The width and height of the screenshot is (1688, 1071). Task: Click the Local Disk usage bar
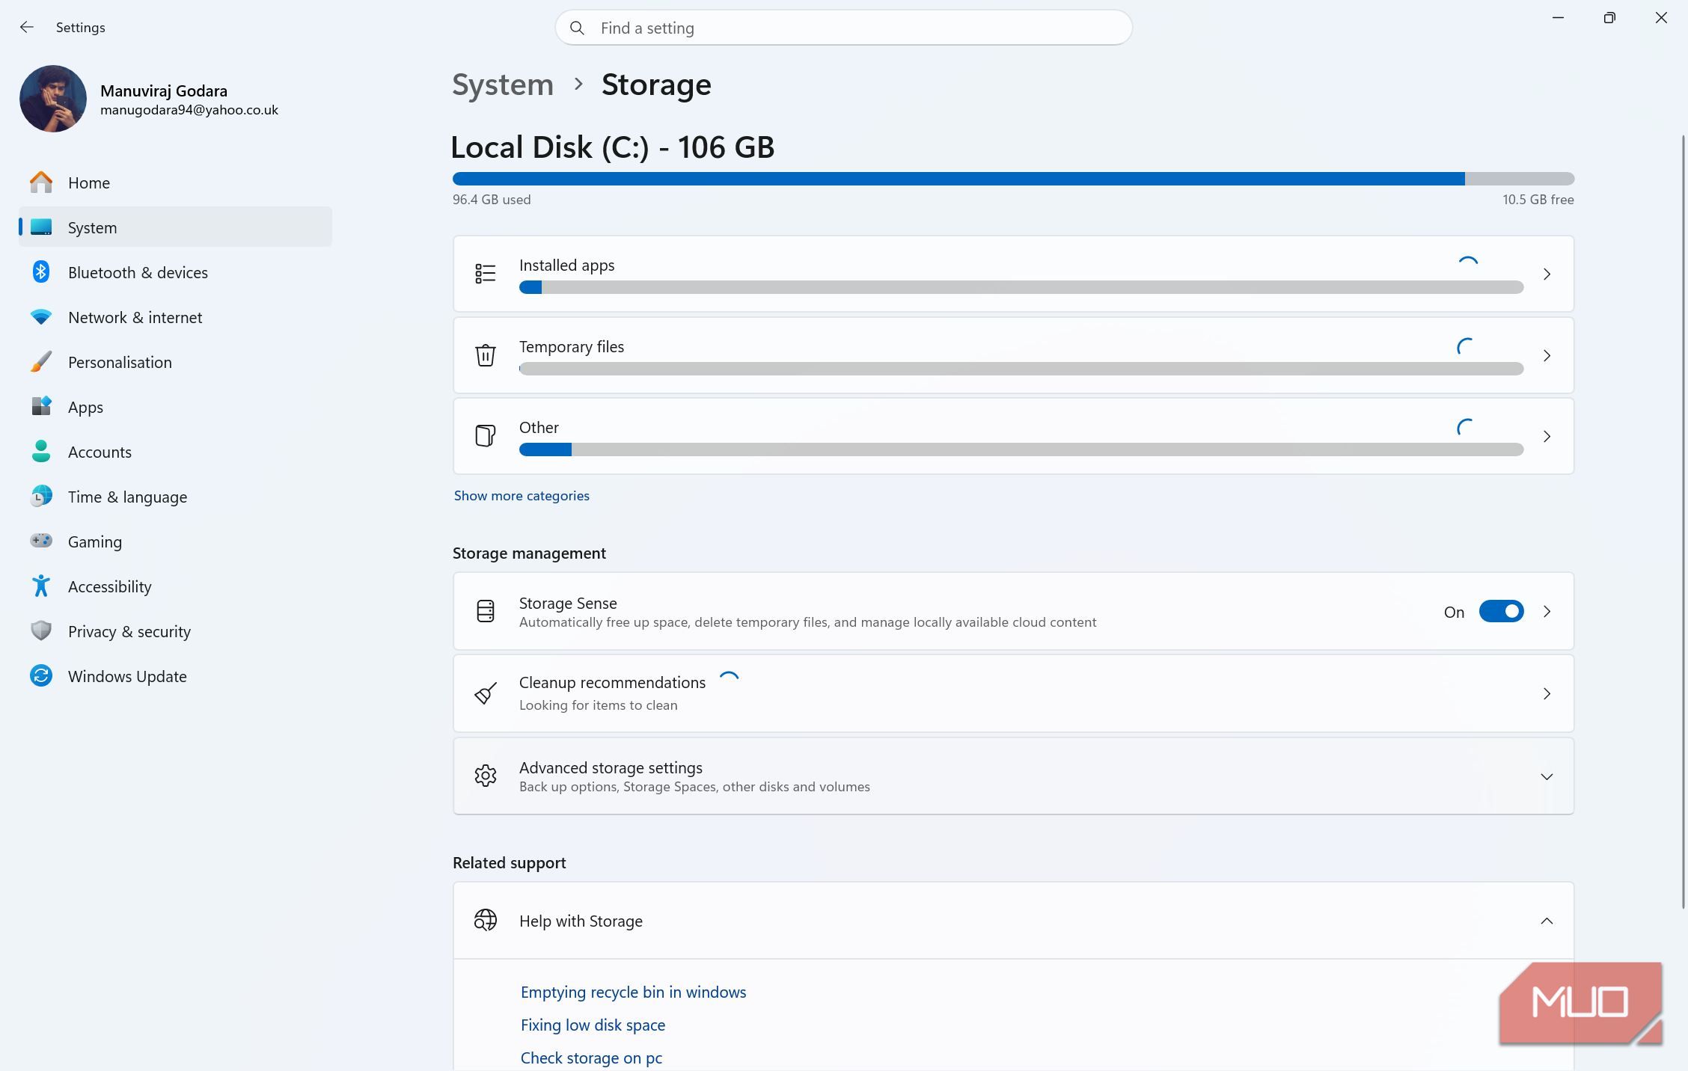click(x=1013, y=179)
